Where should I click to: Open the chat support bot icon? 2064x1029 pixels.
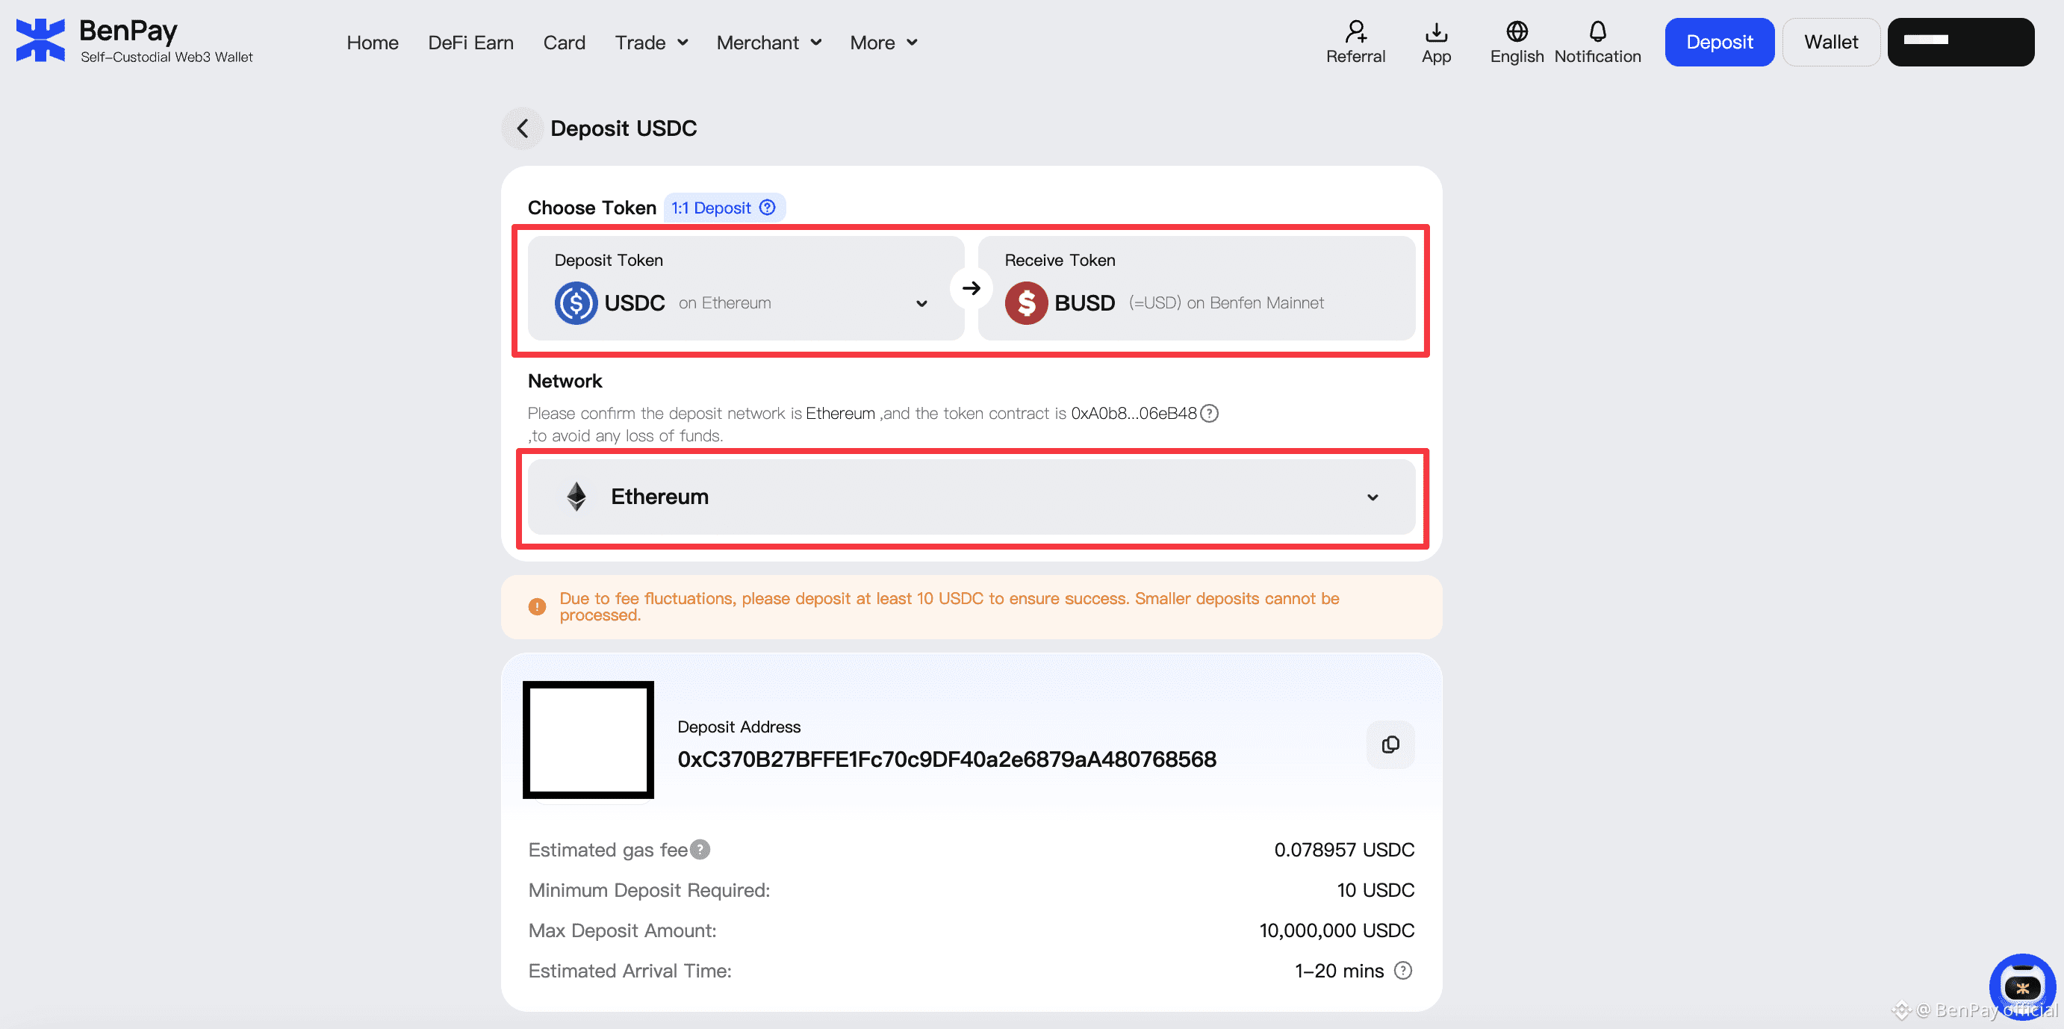pos(2021,986)
